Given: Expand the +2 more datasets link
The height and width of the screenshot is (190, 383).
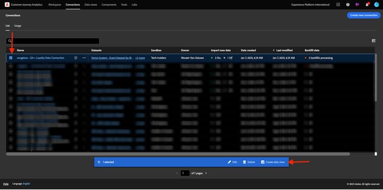Looking at the screenshot, I should 140,58.
